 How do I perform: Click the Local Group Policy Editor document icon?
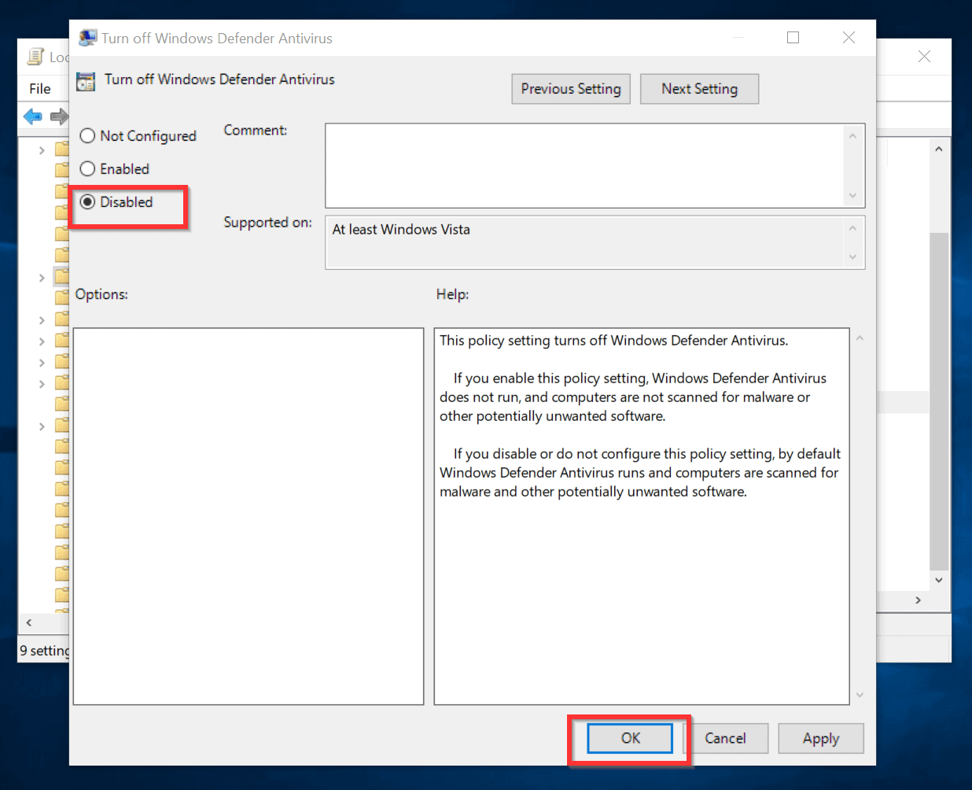click(x=35, y=56)
